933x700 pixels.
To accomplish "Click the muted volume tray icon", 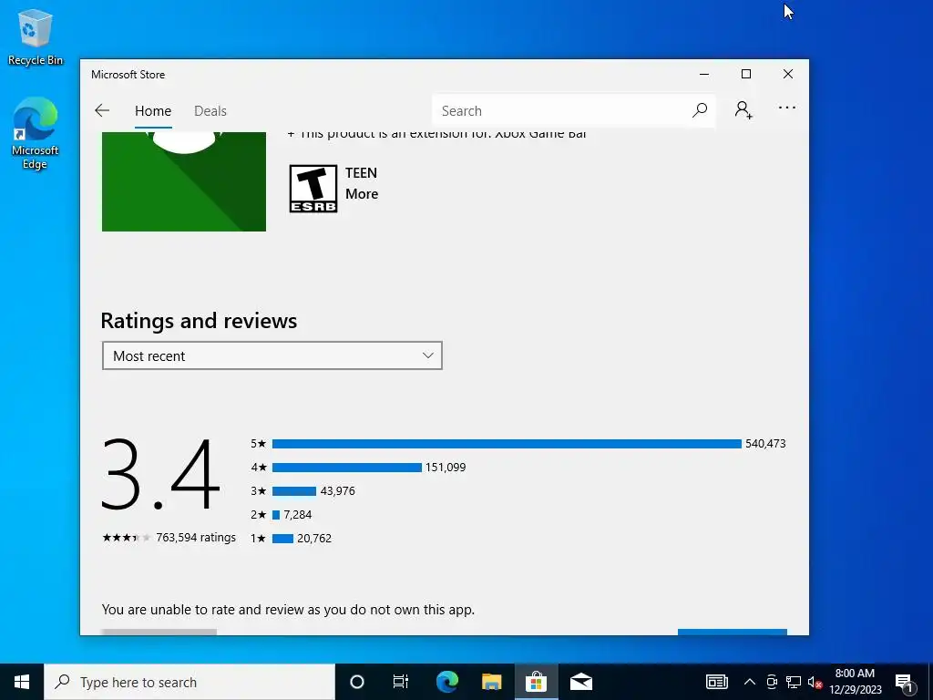I will 815,682.
